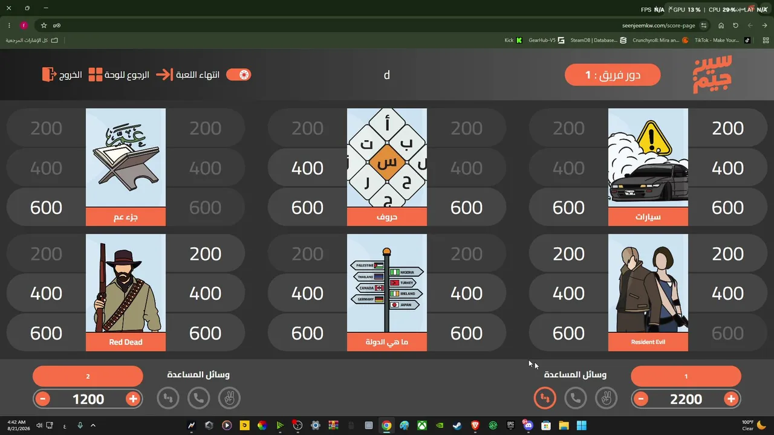The width and height of the screenshot is (774, 435).
Task: Reload the page
Action: (735, 25)
